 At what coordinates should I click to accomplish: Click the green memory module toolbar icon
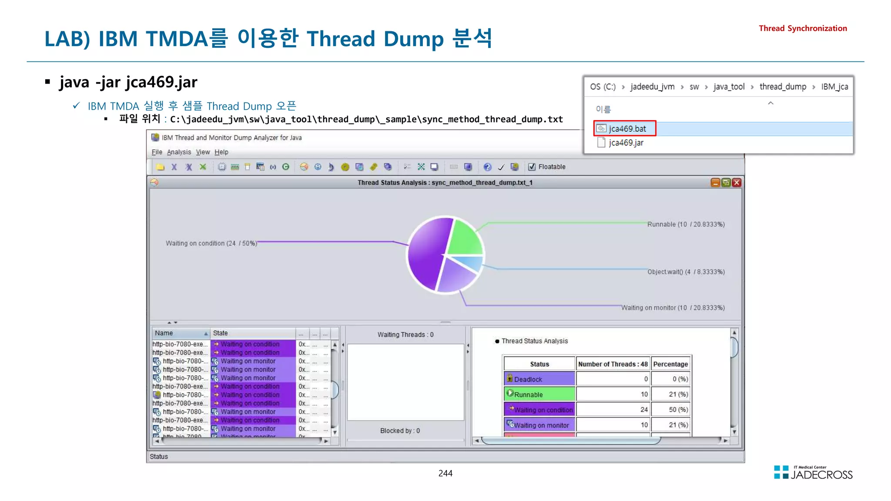[235, 167]
